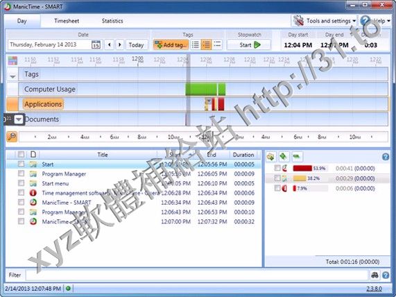Click the yellow 38.2% usage bar

[300, 178]
